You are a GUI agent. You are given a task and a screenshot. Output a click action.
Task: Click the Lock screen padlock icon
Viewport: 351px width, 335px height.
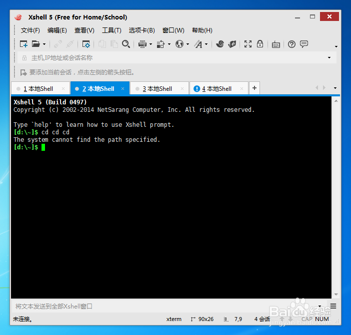coord(260,44)
